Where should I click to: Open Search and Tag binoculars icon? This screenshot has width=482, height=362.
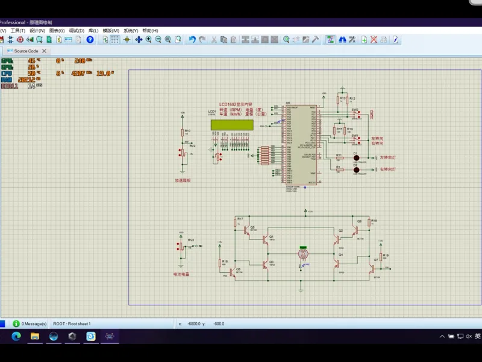[x=342, y=39]
